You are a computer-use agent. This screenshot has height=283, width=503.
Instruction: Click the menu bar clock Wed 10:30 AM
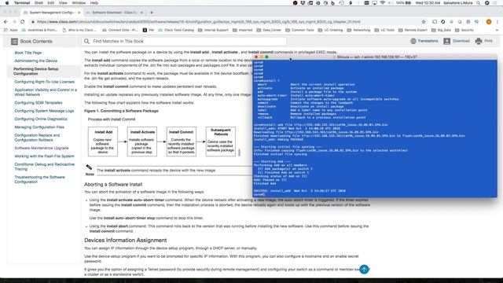pyautogui.click(x=428, y=3)
